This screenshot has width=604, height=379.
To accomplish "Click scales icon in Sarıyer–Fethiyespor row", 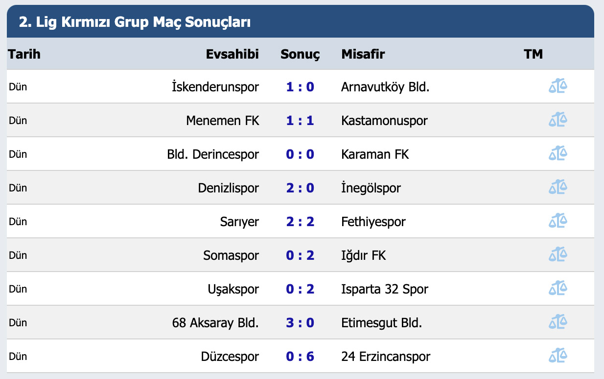I will pos(558,221).
